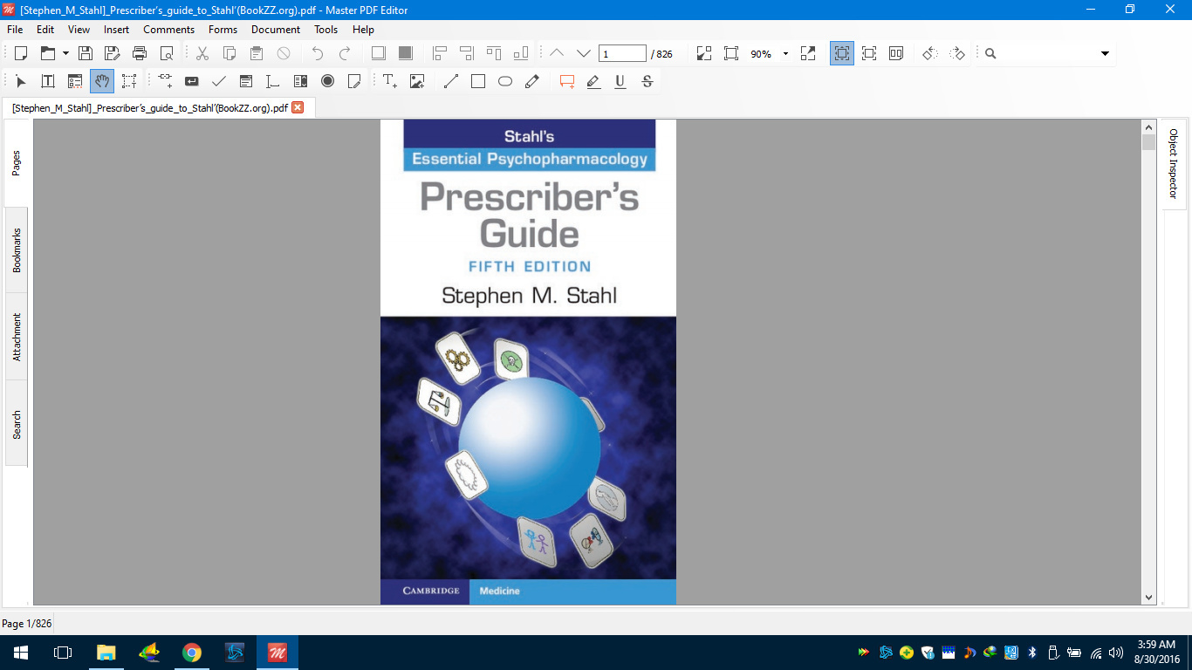Open the 90% zoom level dropdown
1192x670 pixels.
click(x=785, y=53)
